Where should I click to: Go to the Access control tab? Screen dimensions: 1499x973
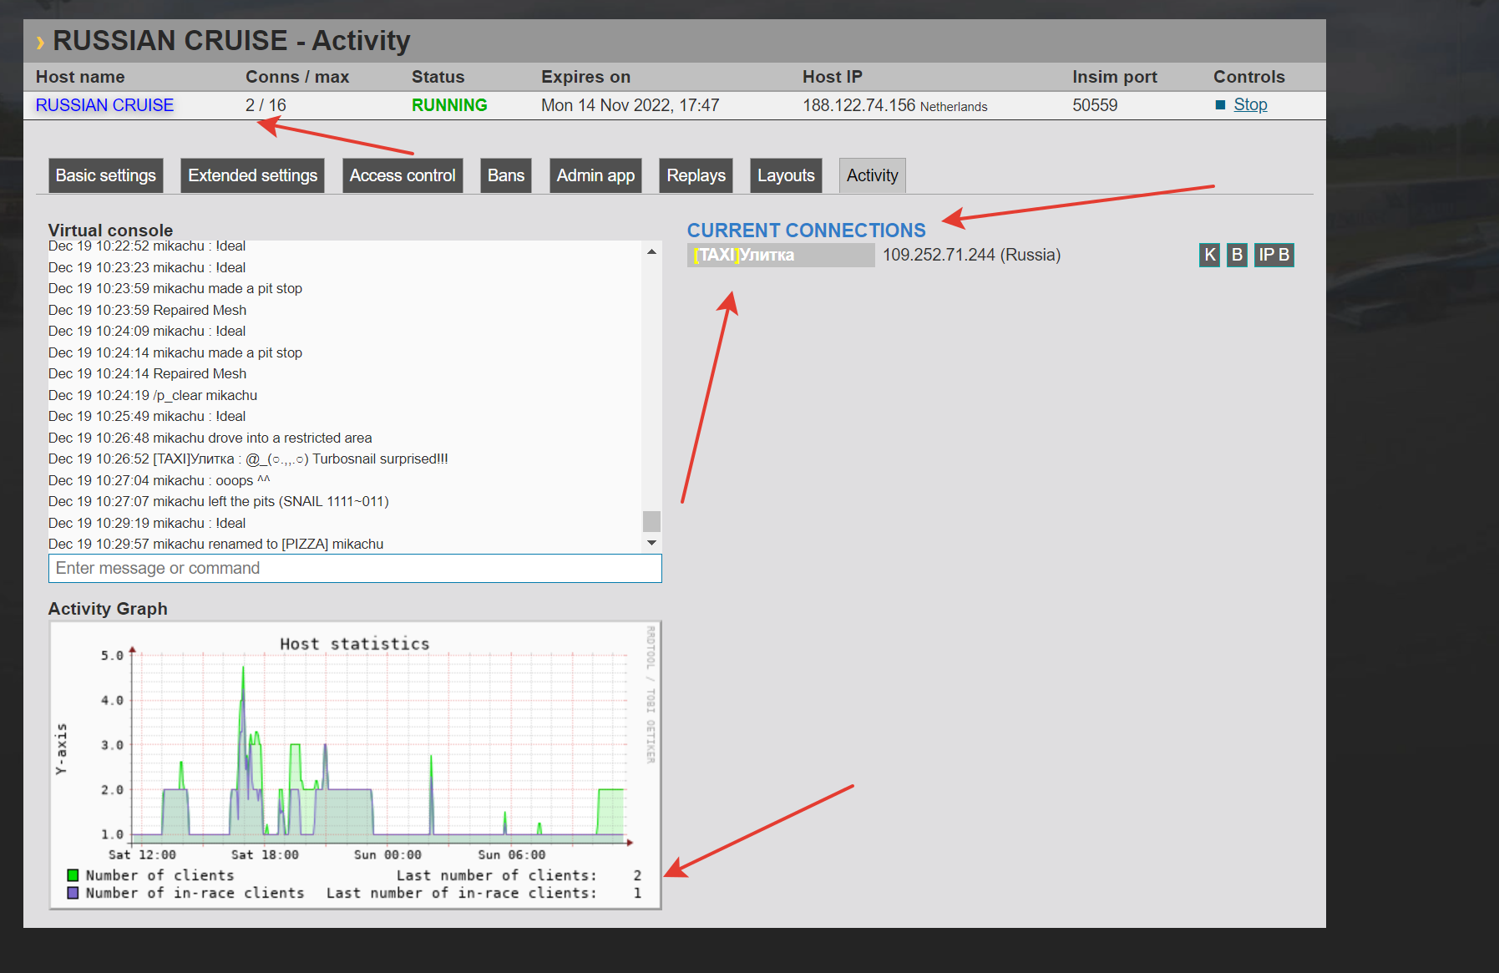[403, 175]
